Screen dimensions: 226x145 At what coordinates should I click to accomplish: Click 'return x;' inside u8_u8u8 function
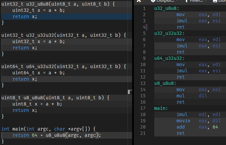pyautogui.click(x=25, y=110)
